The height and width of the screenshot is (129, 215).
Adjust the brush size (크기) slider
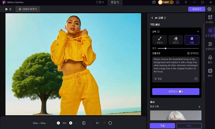[x=166, y=48]
